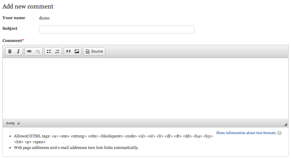The image size is (291, 159).
Task: Click the Subject field label
Action: tap(10, 29)
